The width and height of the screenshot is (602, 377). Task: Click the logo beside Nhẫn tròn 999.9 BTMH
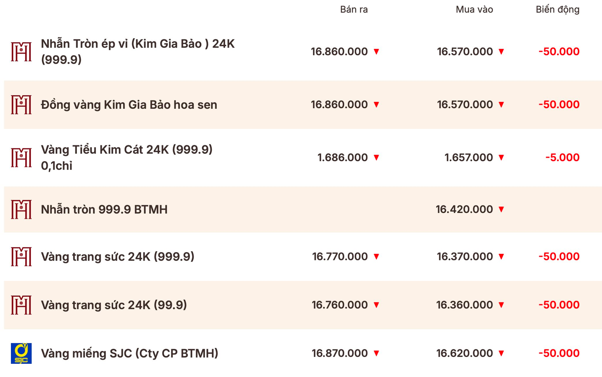pyautogui.click(x=21, y=209)
